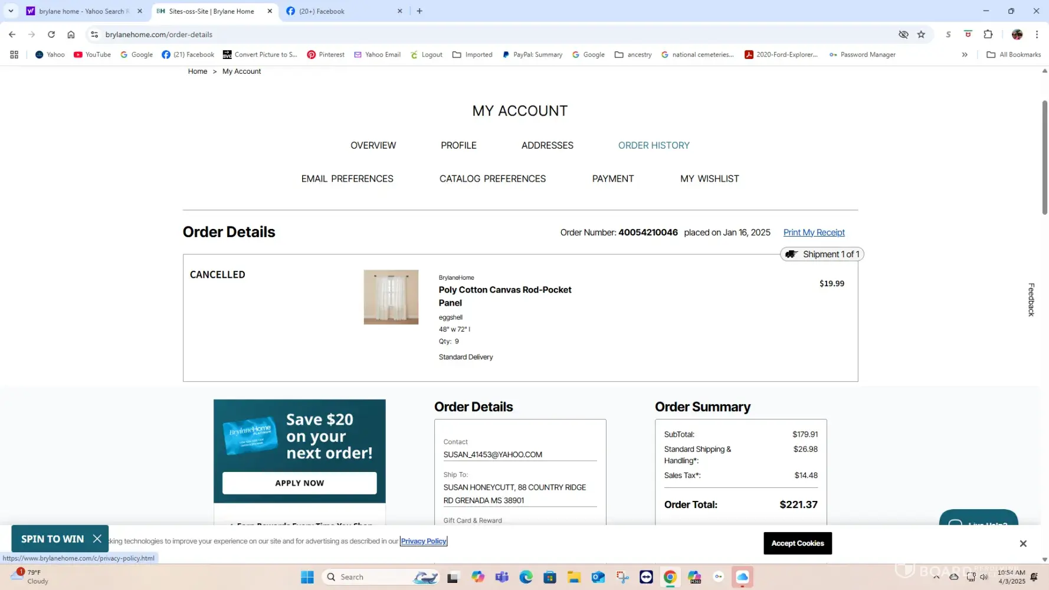Open the Chrome three-dot menu
Image resolution: width=1049 pixels, height=590 pixels.
coord(1037,34)
